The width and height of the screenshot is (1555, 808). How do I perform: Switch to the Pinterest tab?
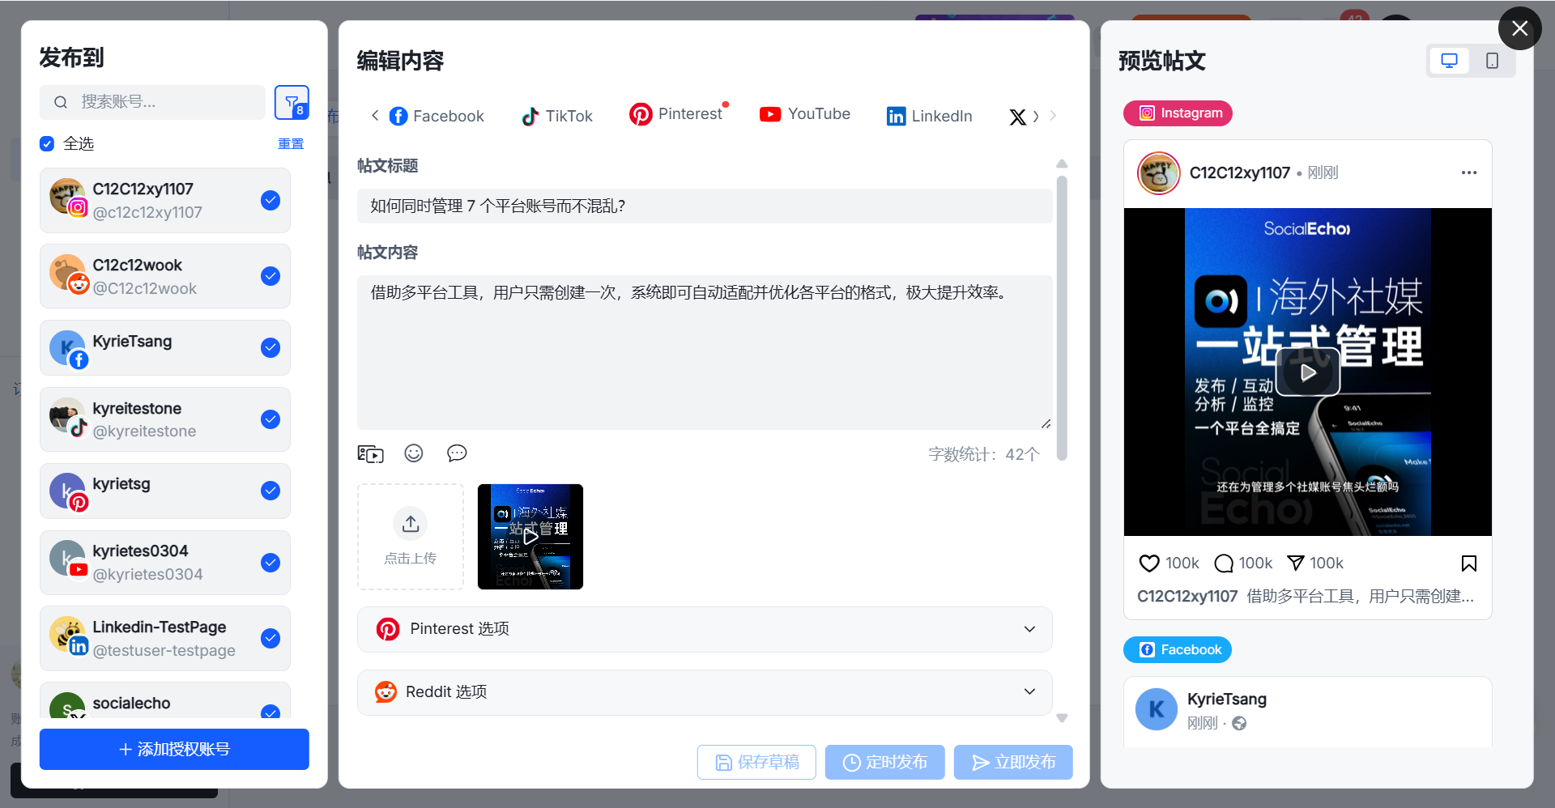(675, 114)
